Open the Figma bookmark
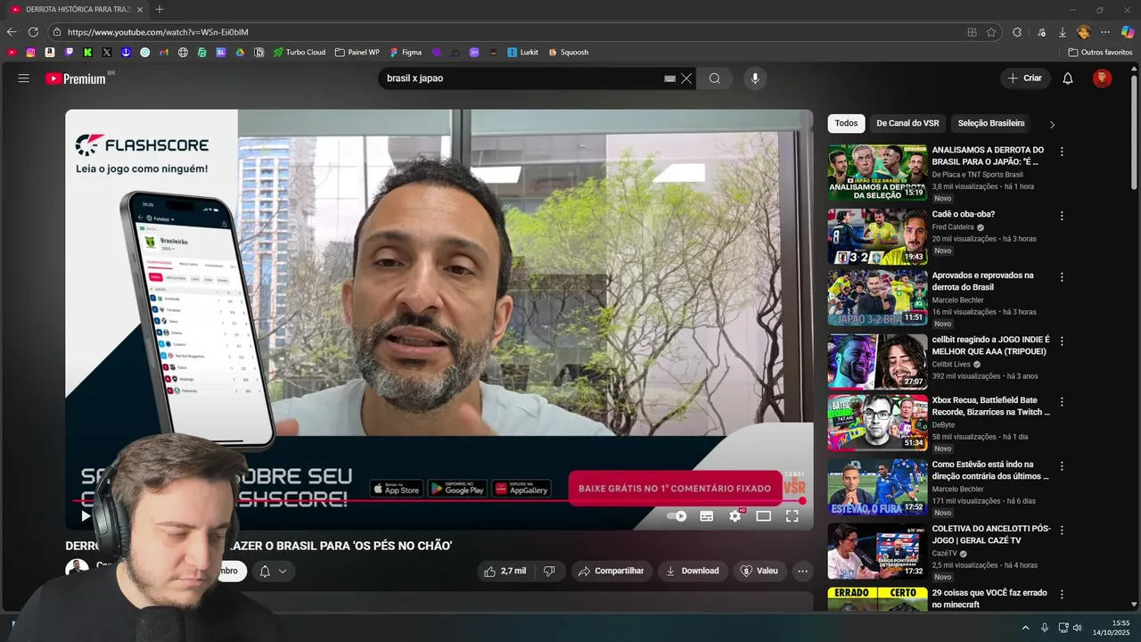The width and height of the screenshot is (1141, 642). pos(405,53)
